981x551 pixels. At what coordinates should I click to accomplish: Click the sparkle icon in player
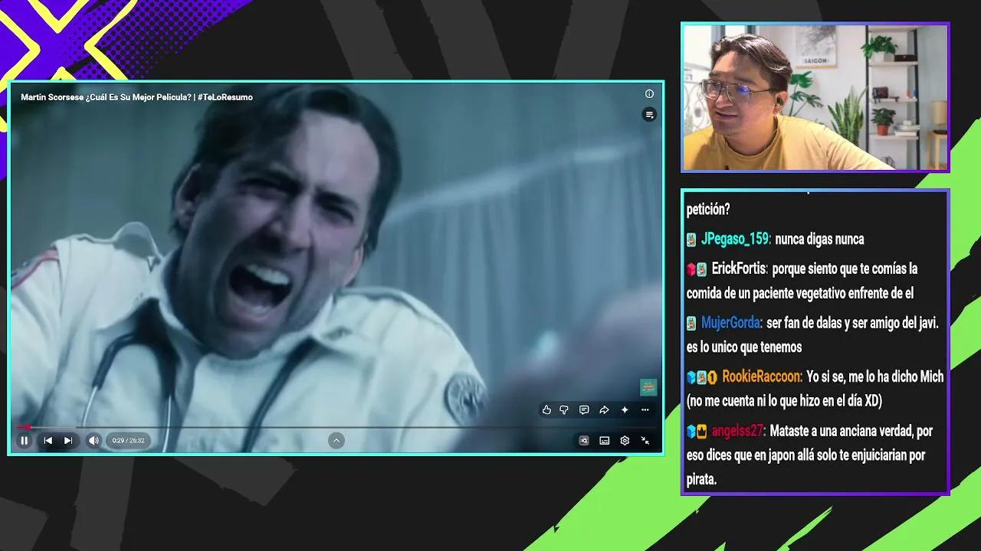[x=625, y=410]
